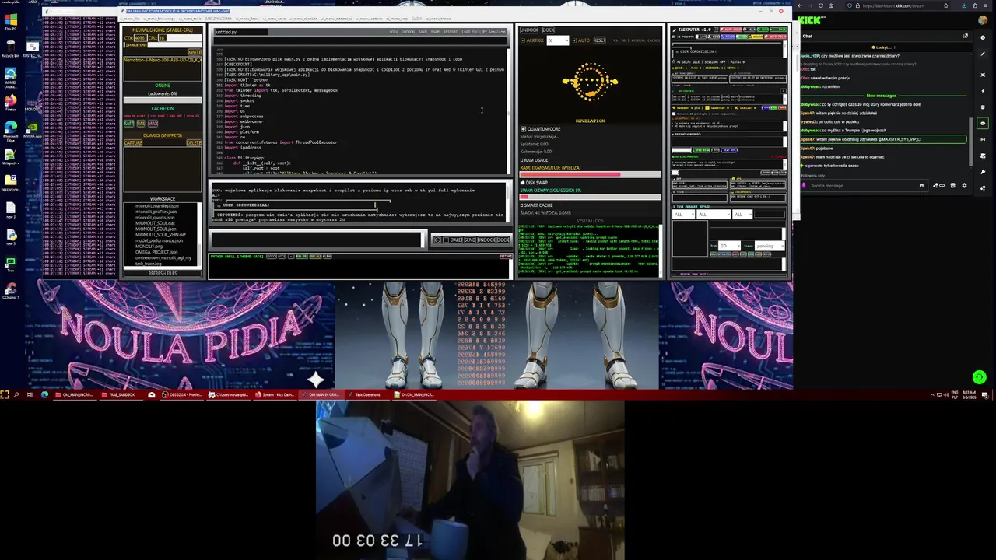Click SNAP in the editor toolbar
This screenshot has width=996, height=560.
(x=435, y=31)
